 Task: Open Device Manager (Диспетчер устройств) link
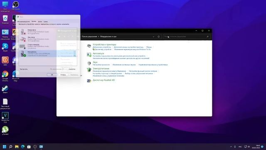coord(103,49)
